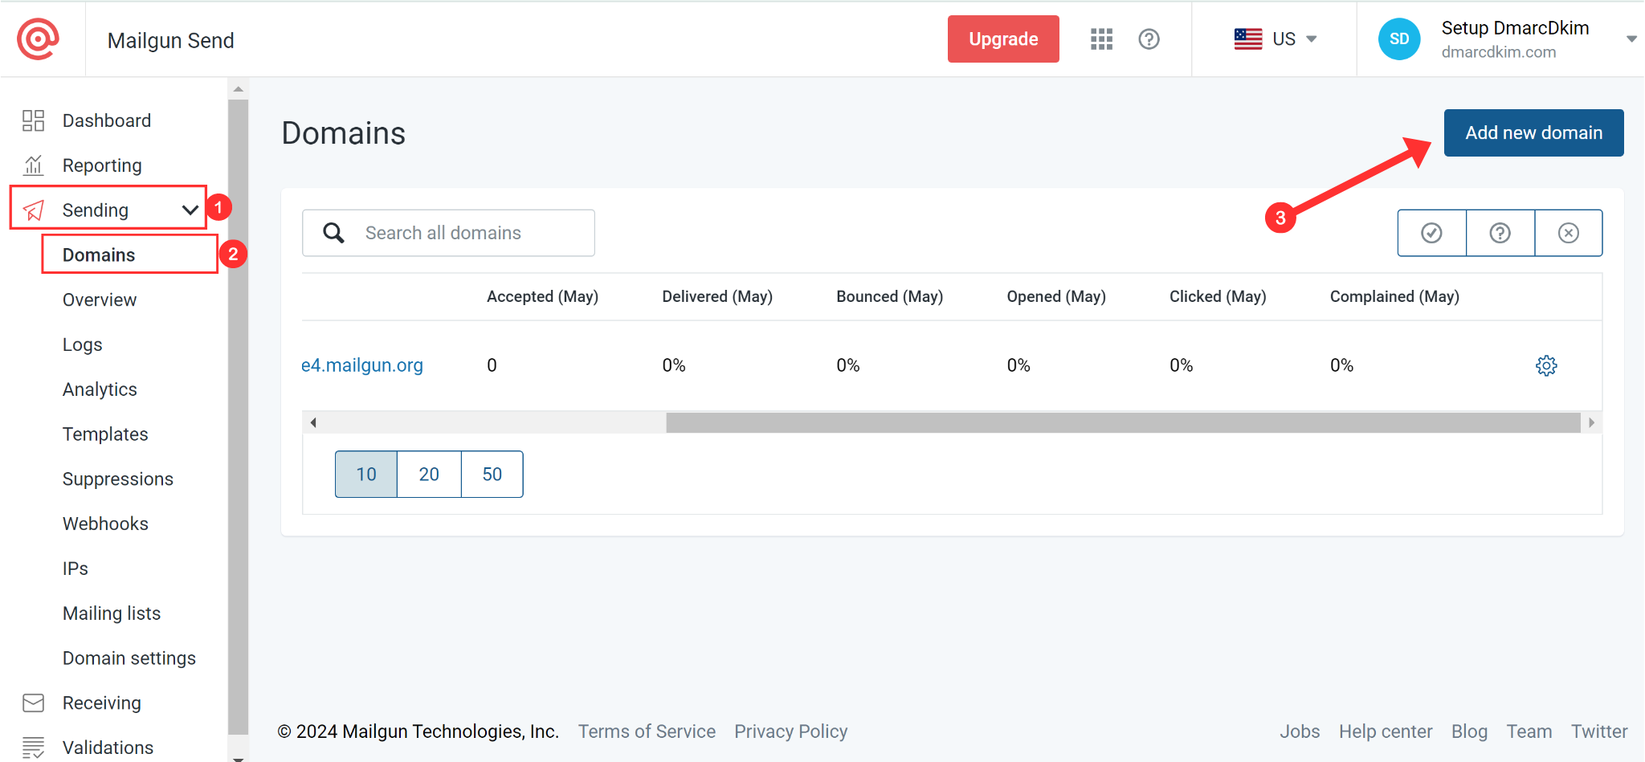This screenshot has width=1645, height=762.
Task: Click the Mailgun logo icon
Action: pos(38,39)
